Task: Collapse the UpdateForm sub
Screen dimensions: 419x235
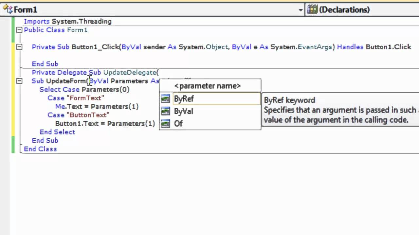Action: (x=19, y=81)
